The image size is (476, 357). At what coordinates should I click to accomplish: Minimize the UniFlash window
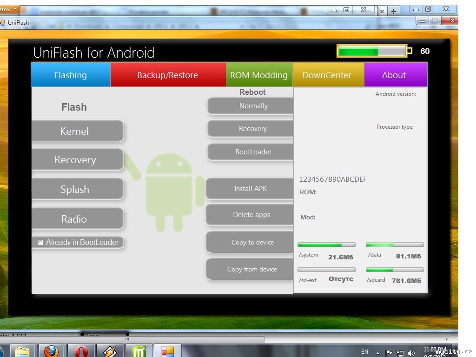point(422,20)
